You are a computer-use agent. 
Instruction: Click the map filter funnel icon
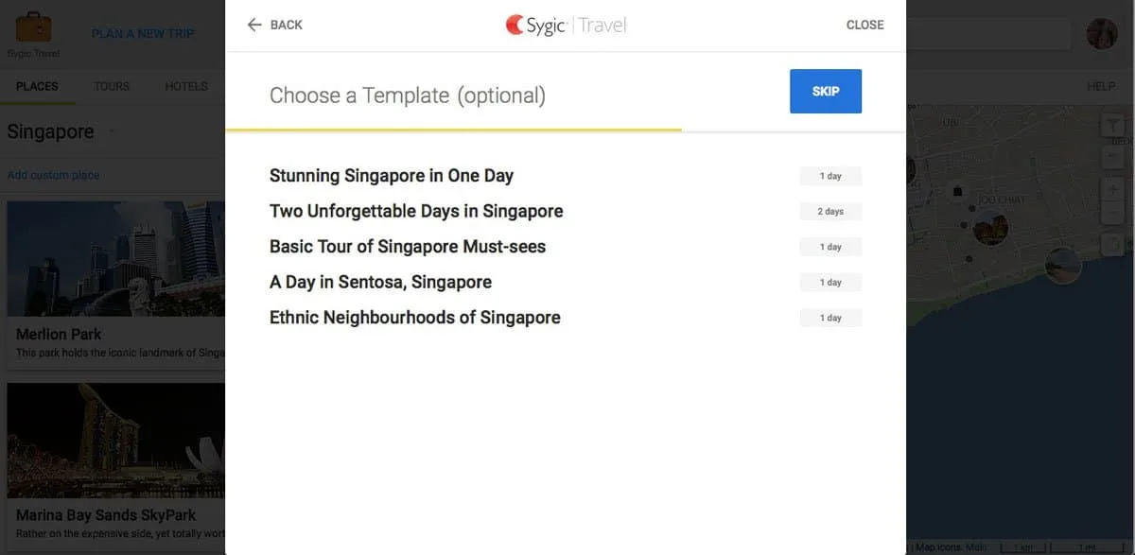tap(1112, 126)
